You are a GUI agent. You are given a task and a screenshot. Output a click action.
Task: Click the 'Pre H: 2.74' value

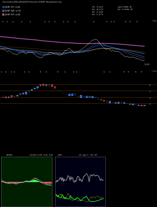click(98, 9)
